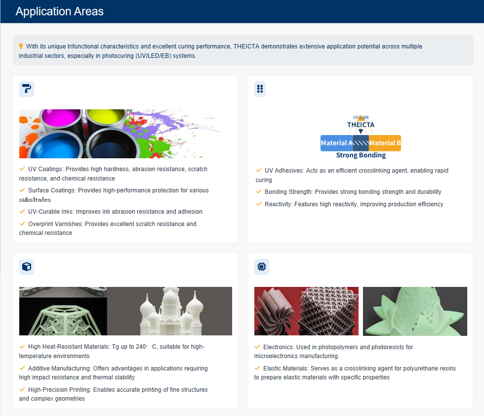Viewport: 484px width, 416px height.
Task: Click the Electronics photopolymers description text
Action: (333, 351)
